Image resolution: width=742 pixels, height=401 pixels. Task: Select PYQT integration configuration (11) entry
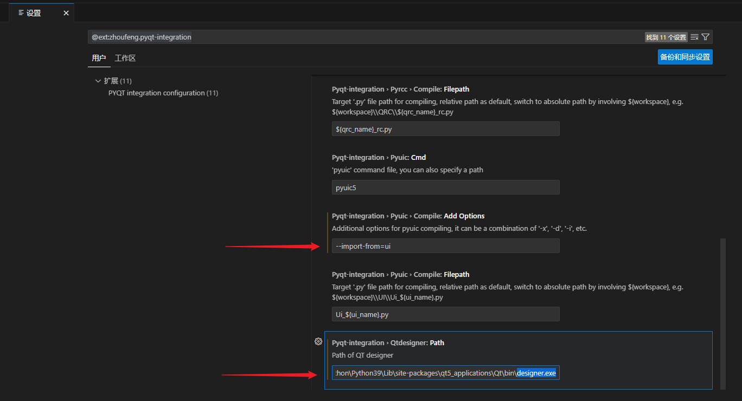(163, 93)
